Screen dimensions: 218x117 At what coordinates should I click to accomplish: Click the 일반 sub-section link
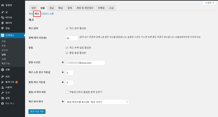[x=31, y=14]
